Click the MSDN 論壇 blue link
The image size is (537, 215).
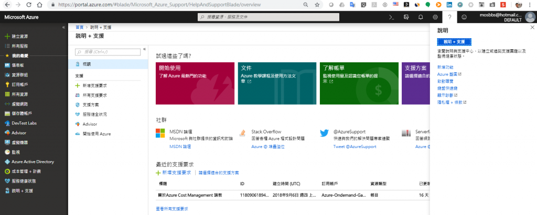(x=180, y=146)
